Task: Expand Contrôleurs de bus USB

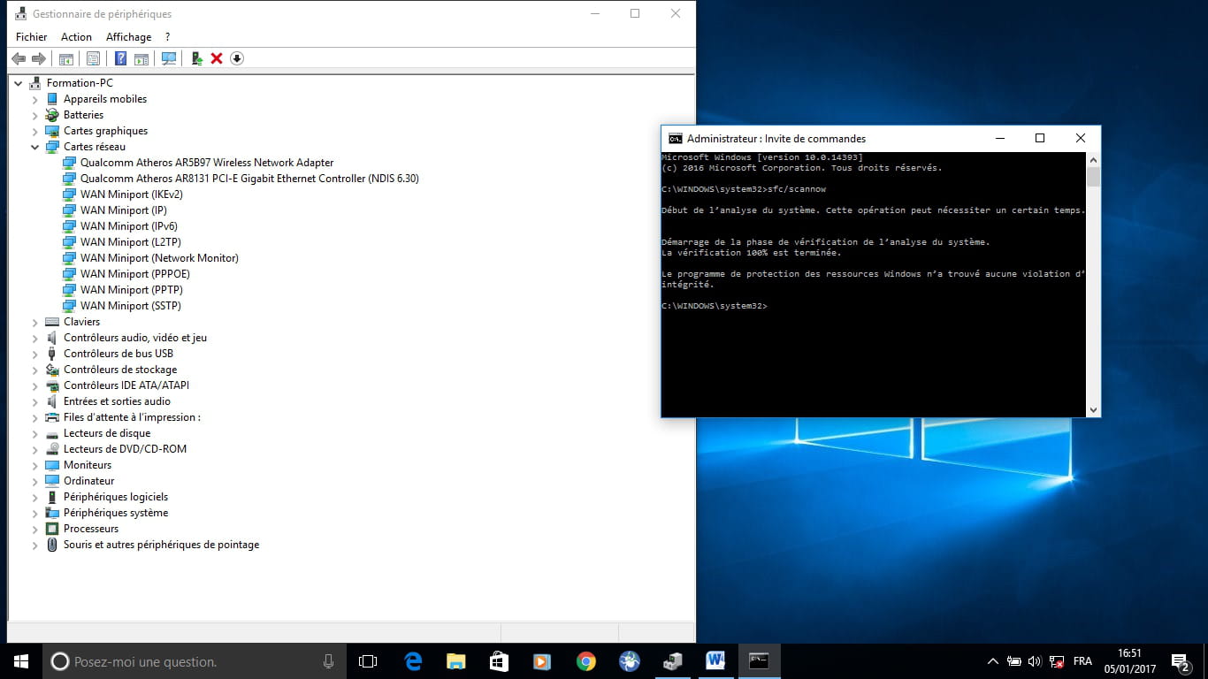Action: click(x=35, y=354)
